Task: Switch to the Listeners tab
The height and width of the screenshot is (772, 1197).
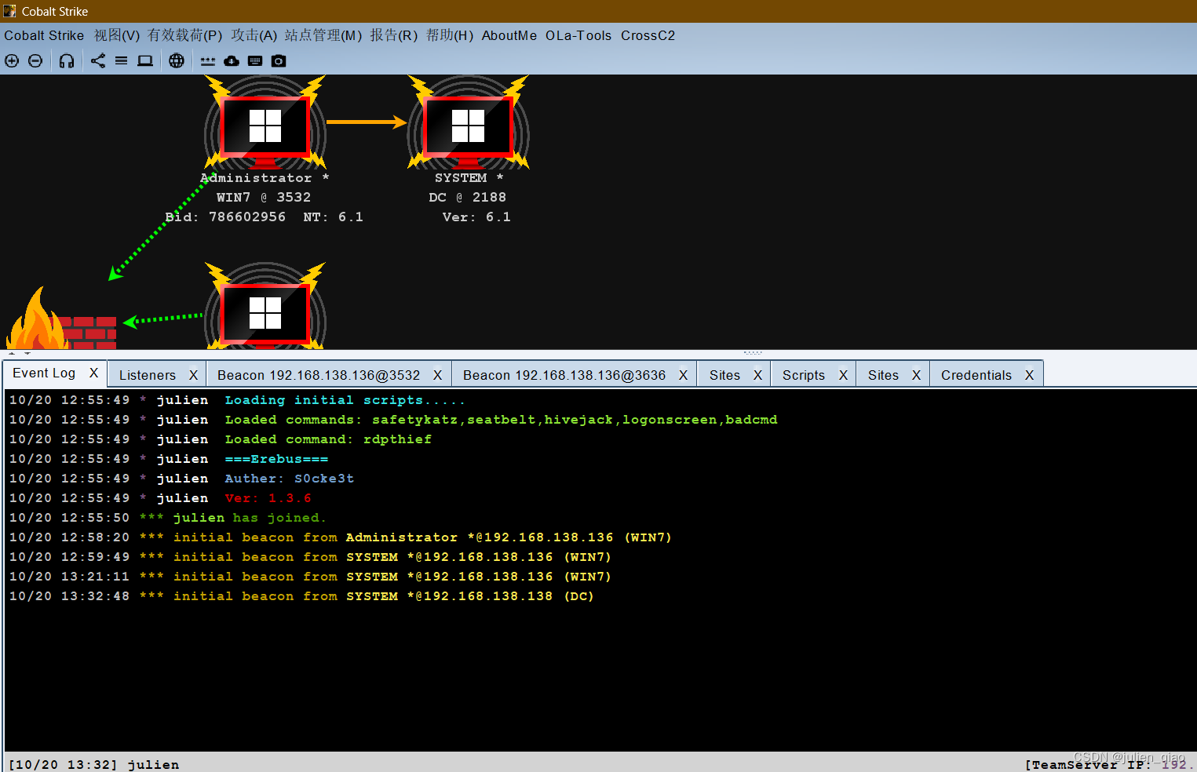Action: (148, 375)
